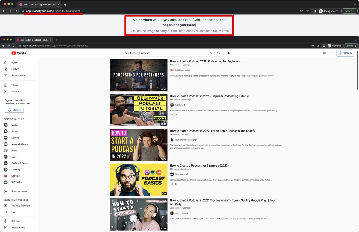This screenshot has width=359, height=232.
Task: Click the YouTube hamburger menu icon
Action: (x=6, y=53)
